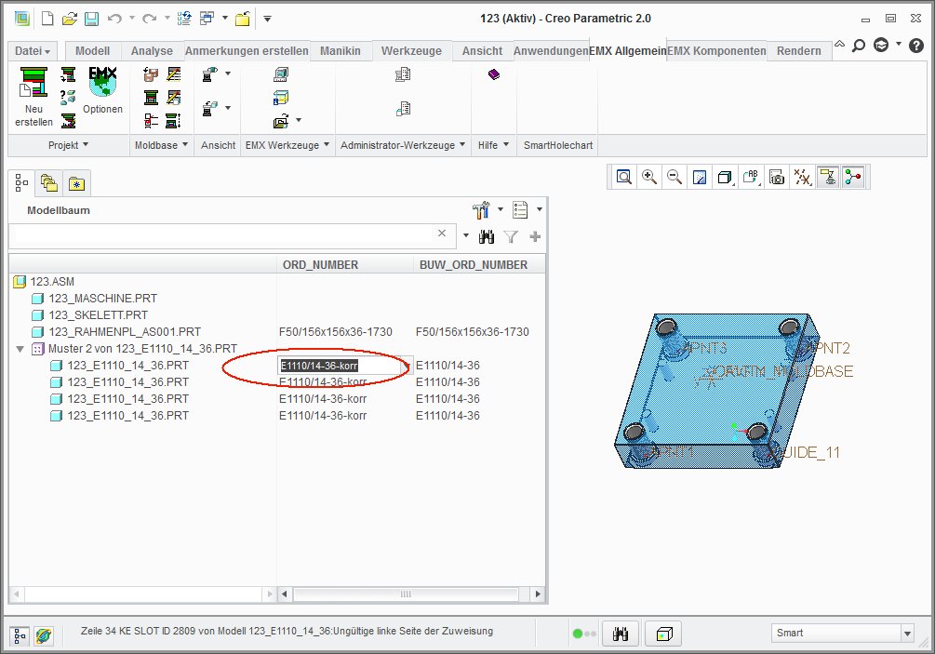
Task: Click the Open folder icon
Action: (x=70, y=19)
